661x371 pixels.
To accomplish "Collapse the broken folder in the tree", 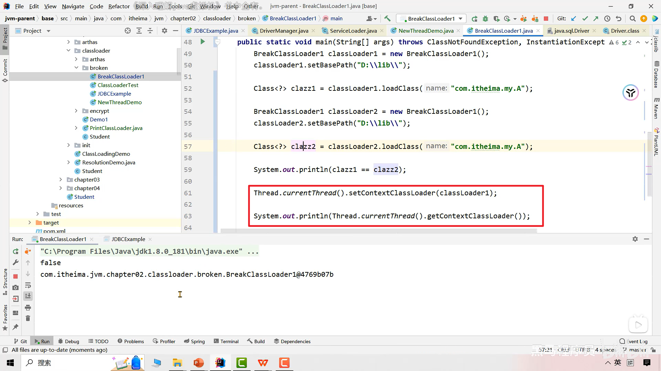I will click(76, 68).
